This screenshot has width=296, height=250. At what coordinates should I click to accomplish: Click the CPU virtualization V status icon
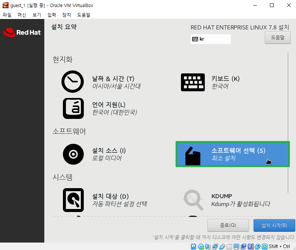(251, 246)
